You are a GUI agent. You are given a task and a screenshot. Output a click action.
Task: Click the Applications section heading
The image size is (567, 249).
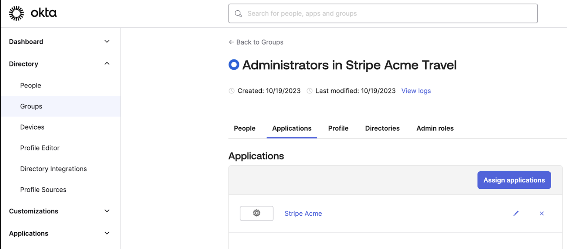coord(256,156)
